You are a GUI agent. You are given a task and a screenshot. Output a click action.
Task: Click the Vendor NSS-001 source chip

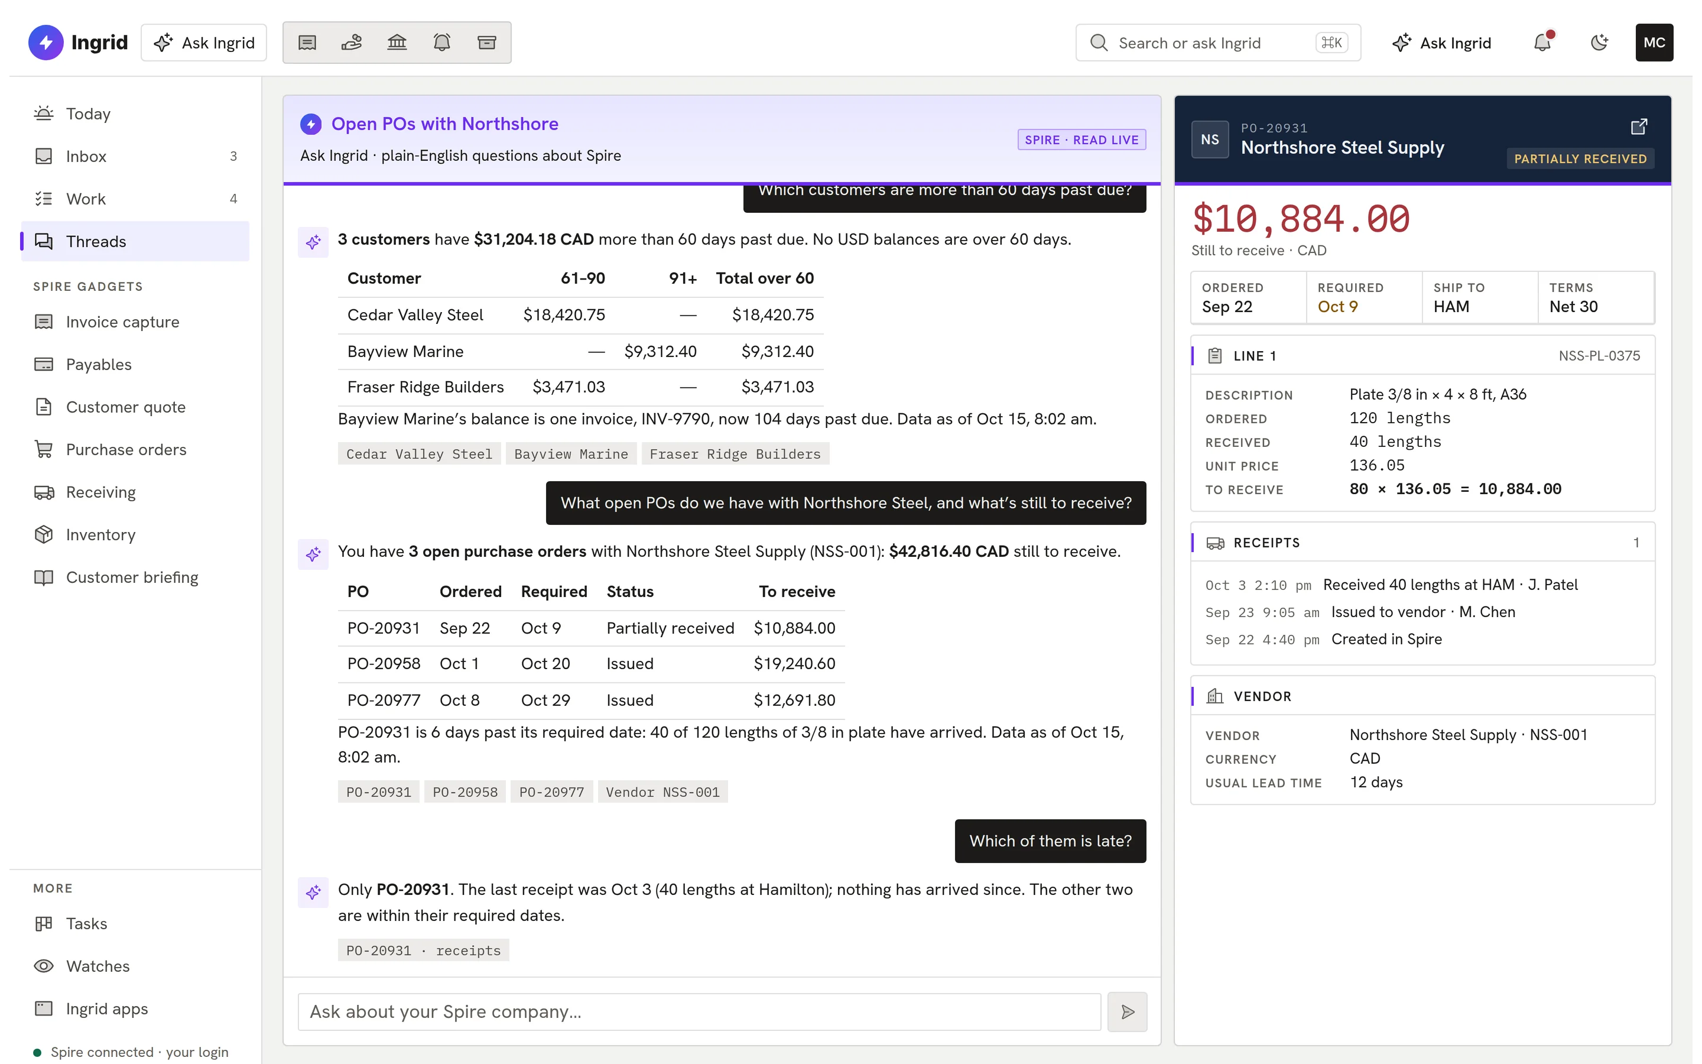coord(662,791)
